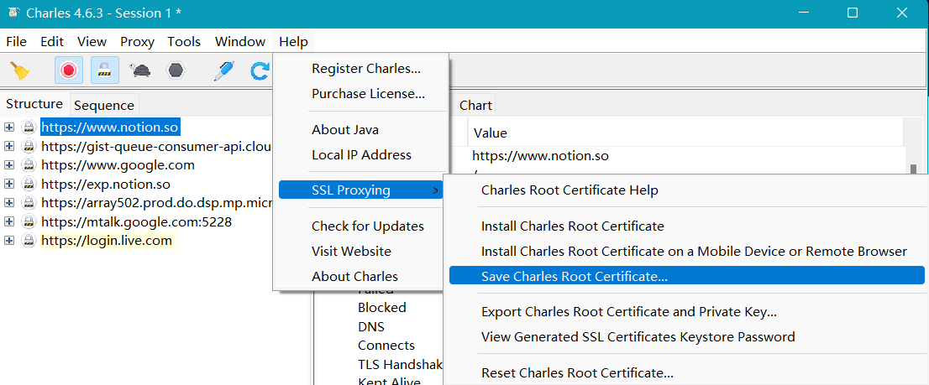Open the Window menu
This screenshot has width=929, height=385.
tap(240, 41)
